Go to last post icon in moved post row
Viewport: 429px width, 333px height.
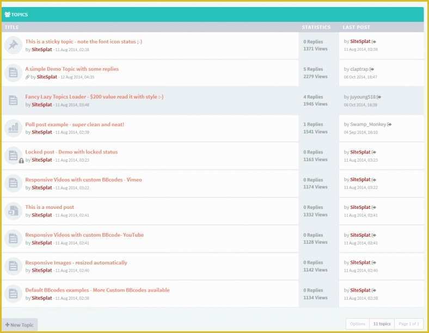[373, 207]
